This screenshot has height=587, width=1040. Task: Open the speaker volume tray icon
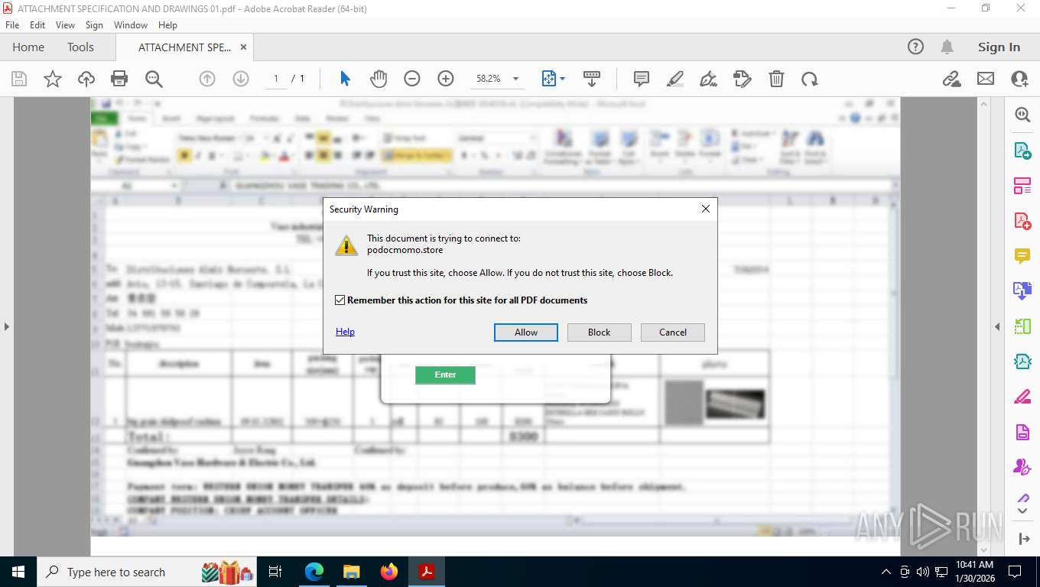pos(922,572)
